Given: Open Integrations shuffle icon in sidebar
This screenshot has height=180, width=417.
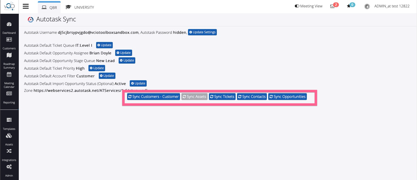Looking at the screenshot, I should click(9, 151).
